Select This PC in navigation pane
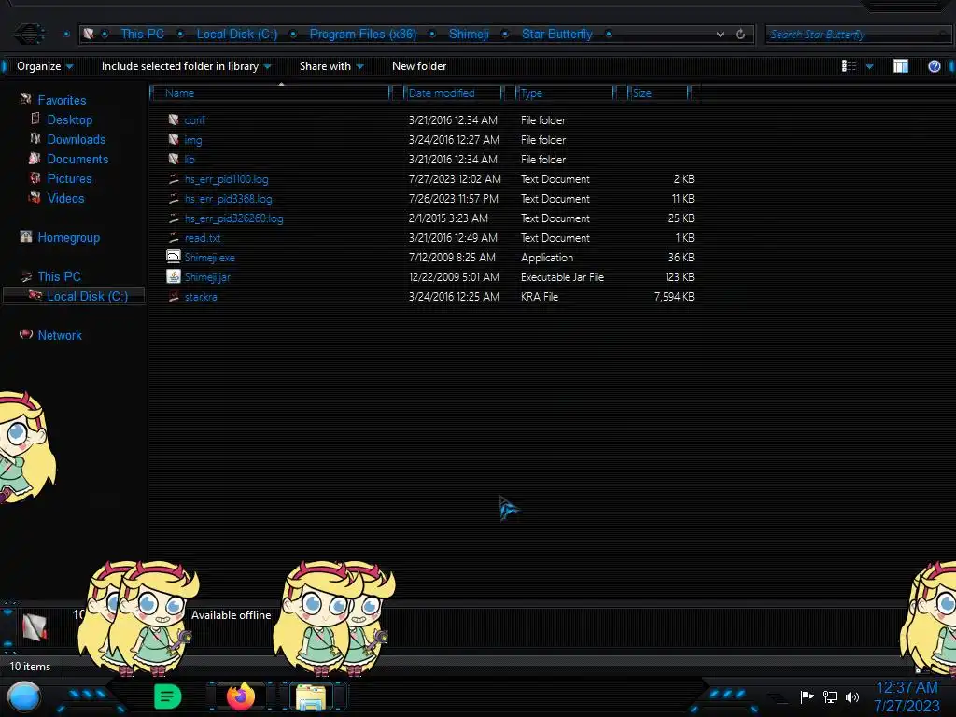Screen dimensions: 956x717 [59, 276]
